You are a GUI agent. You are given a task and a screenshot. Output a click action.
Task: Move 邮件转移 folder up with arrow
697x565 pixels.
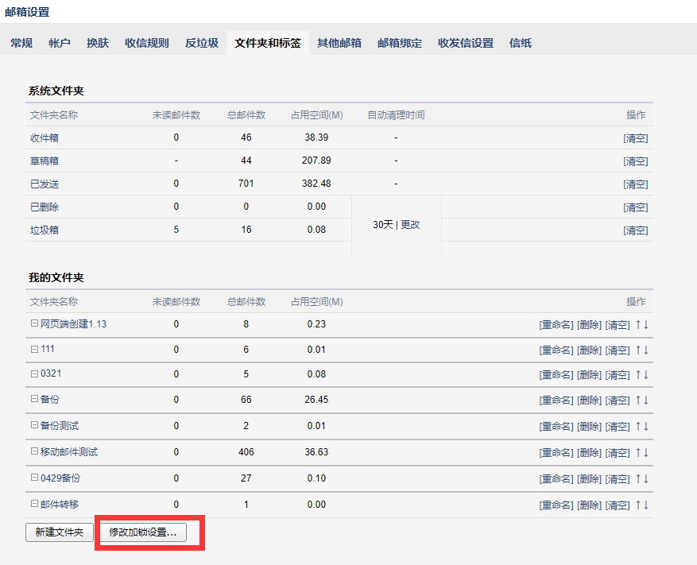(637, 505)
